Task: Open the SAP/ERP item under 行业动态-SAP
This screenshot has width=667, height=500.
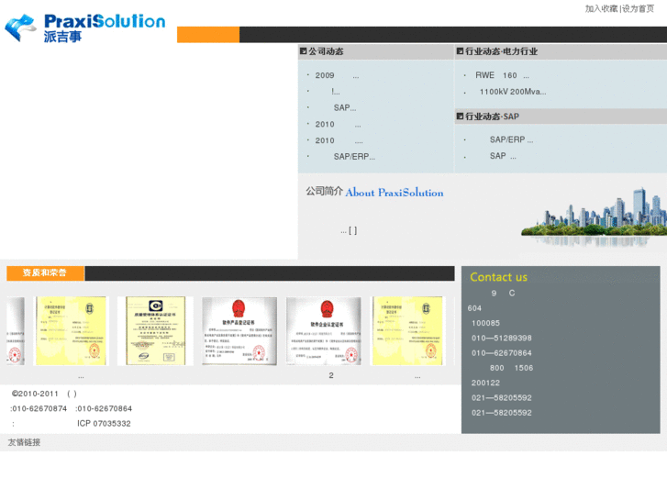Action: pyautogui.click(x=511, y=140)
